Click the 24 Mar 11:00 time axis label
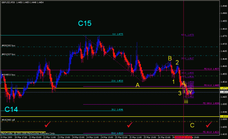The height and width of the screenshot is (139, 228). [93, 138]
